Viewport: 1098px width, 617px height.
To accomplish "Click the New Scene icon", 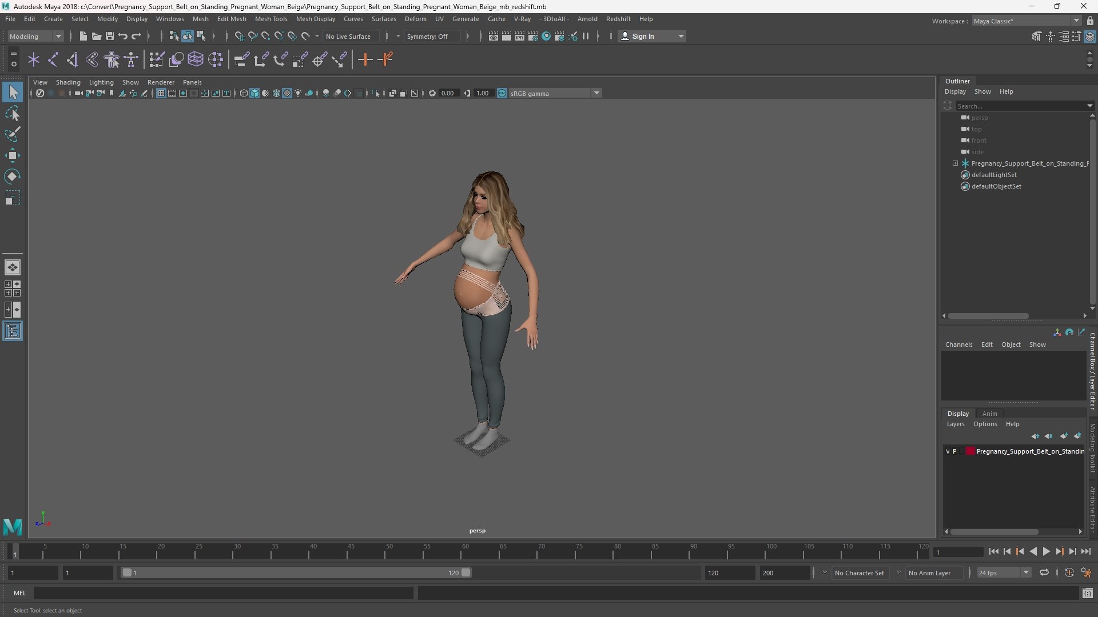I will tap(83, 36).
